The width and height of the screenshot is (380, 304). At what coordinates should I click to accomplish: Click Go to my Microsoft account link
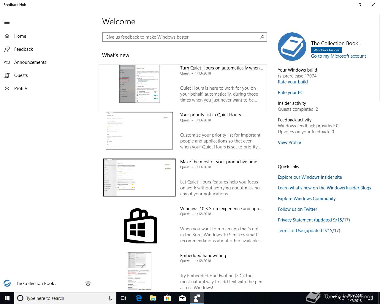338,56
